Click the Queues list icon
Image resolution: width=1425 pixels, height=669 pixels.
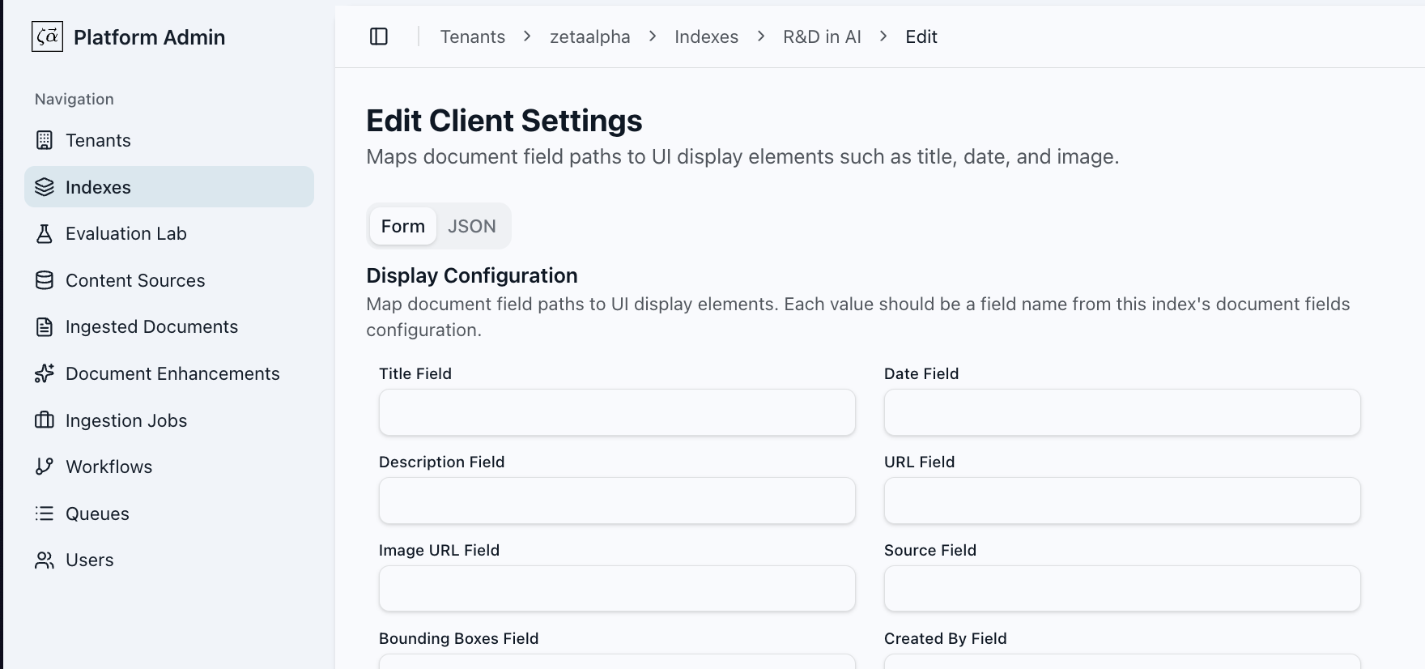coord(45,513)
